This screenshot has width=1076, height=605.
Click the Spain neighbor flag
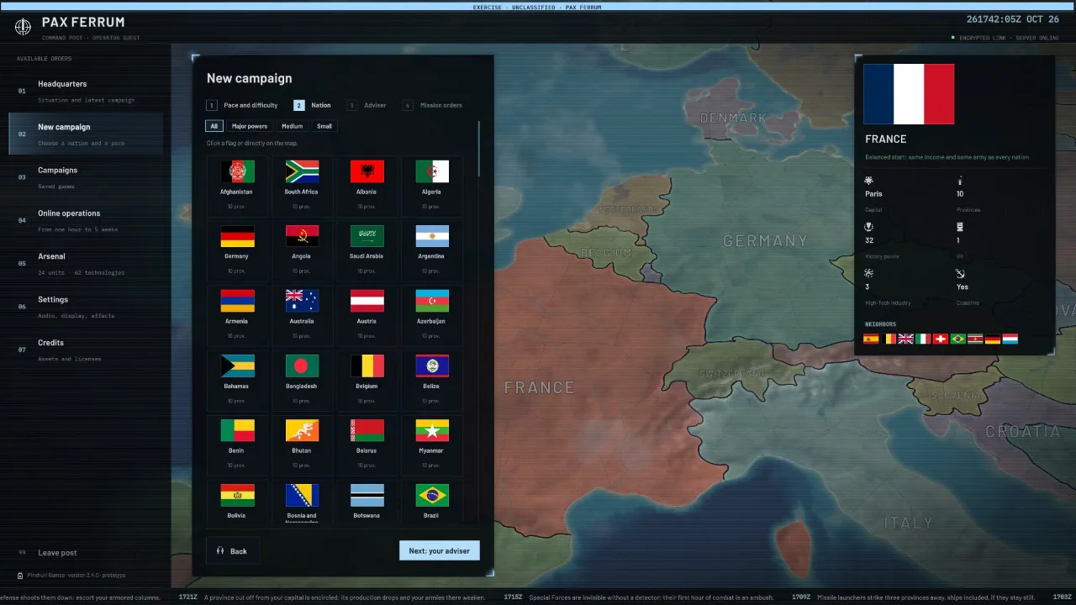(x=871, y=339)
